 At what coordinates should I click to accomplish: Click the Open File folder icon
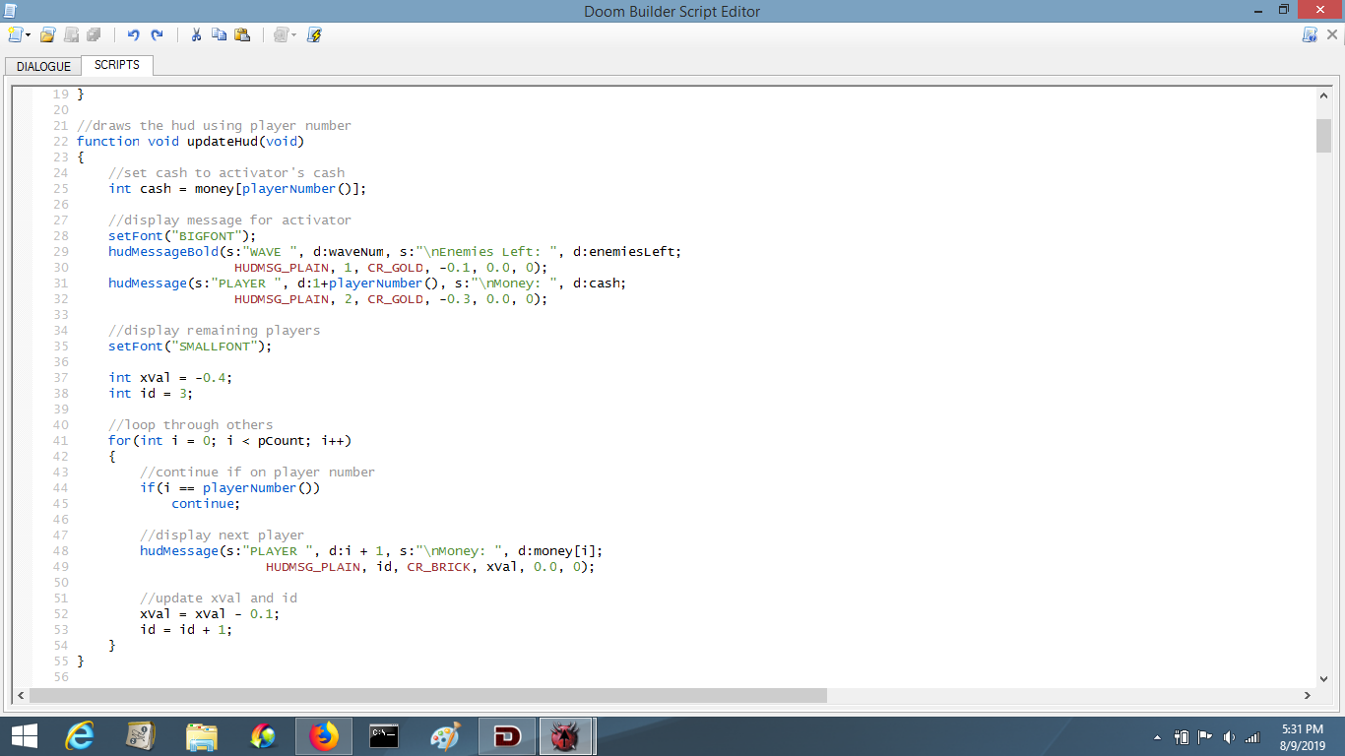[47, 34]
